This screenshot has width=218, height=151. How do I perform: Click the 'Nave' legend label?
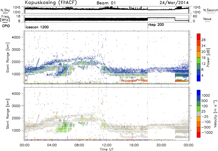point(207,19)
